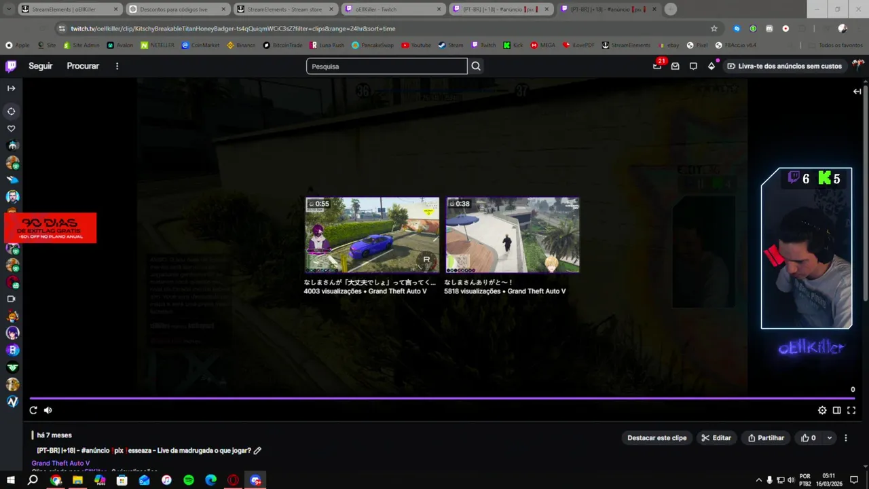Open the Twitch home logo
The height and width of the screenshot is (489, 869).
point(11,66)
